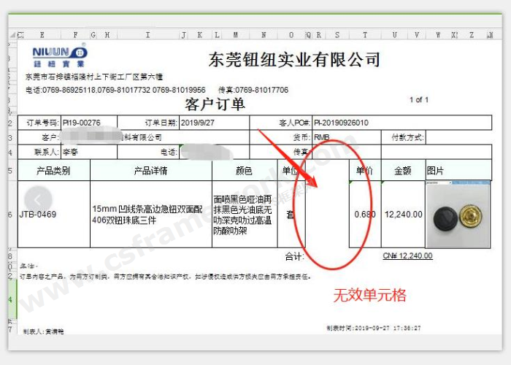Viewport: 511px width, 365px height.
Task: Click the unit price cell 0.680
Action: pos(364,215)
